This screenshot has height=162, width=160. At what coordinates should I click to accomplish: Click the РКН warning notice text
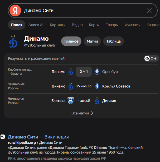(57, 158)
